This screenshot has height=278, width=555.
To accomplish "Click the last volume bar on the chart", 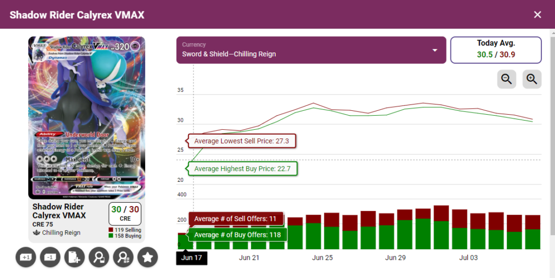I will (x=533, y=232).
